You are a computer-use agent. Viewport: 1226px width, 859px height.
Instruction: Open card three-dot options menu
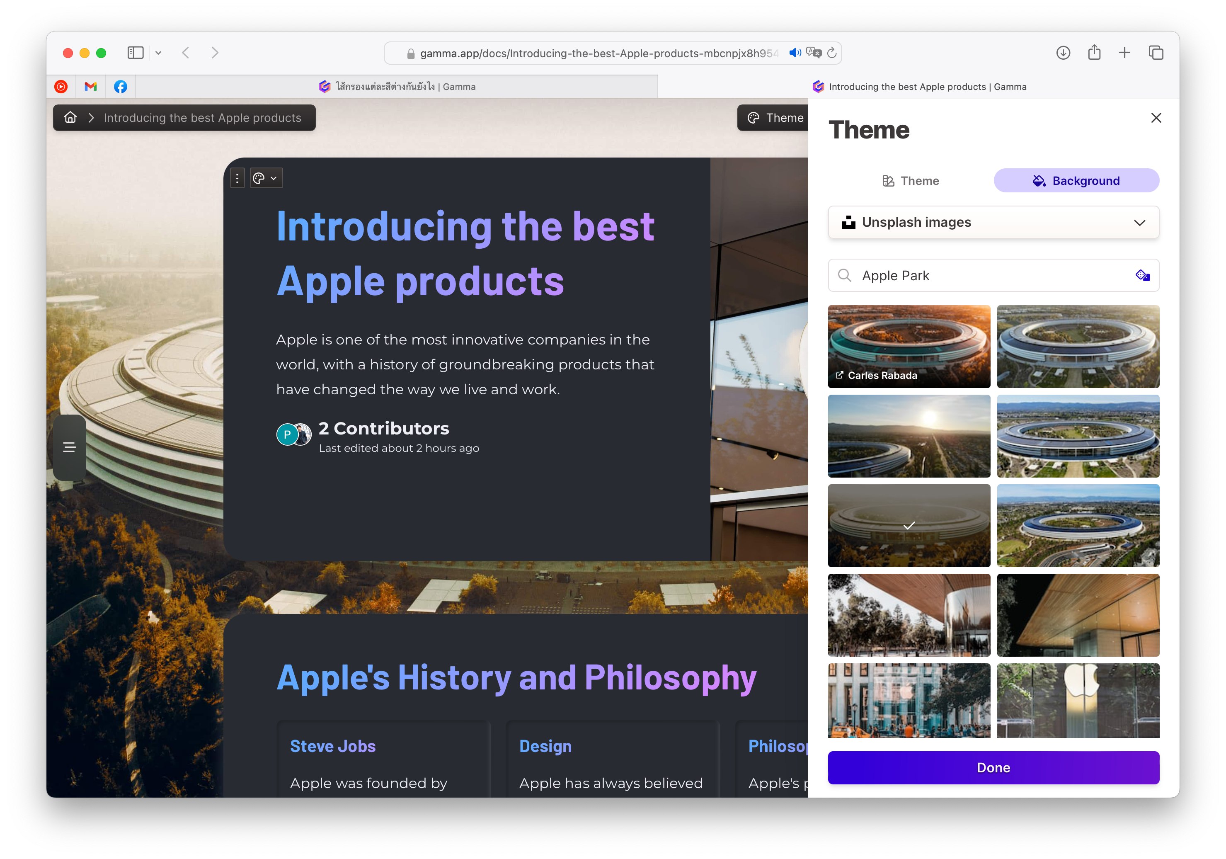pyautogui.click(x=237, y=178)
